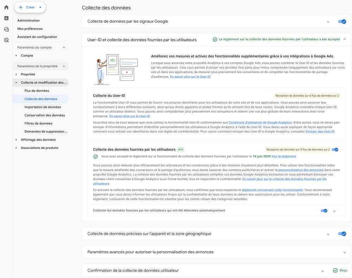Select Demandes de suppression
The height and width of the screenshot is (278, 352).
pyautogui.click(x=46, y=132)
